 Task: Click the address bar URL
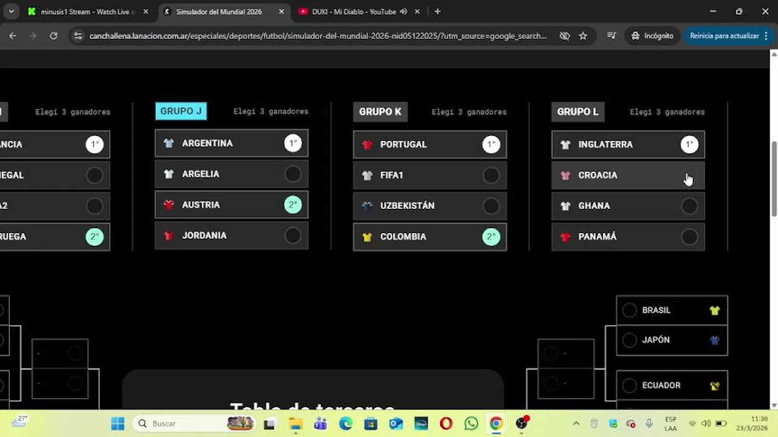[x=318, y=36]
